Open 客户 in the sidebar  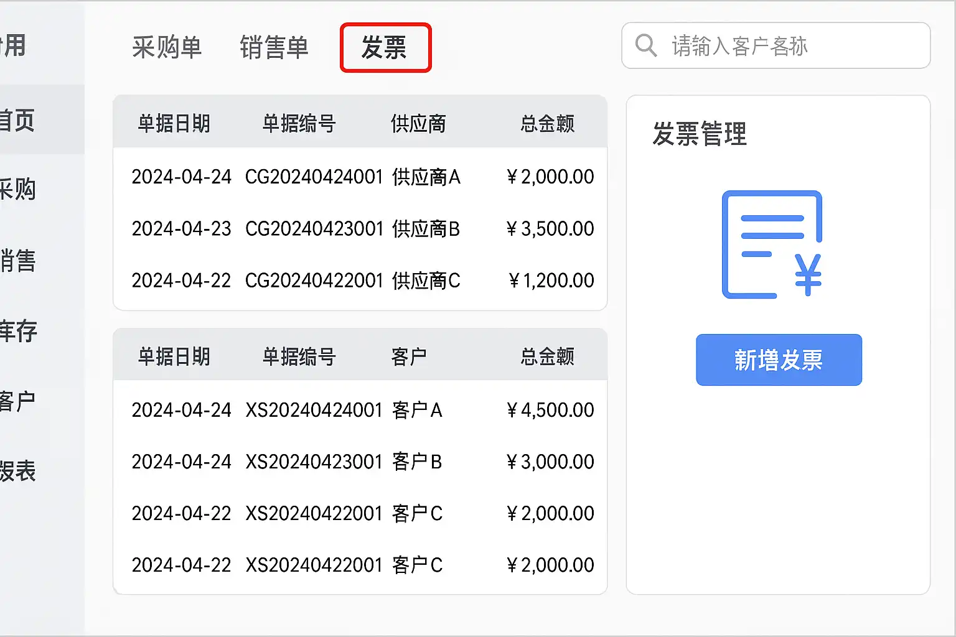(19, 401)
